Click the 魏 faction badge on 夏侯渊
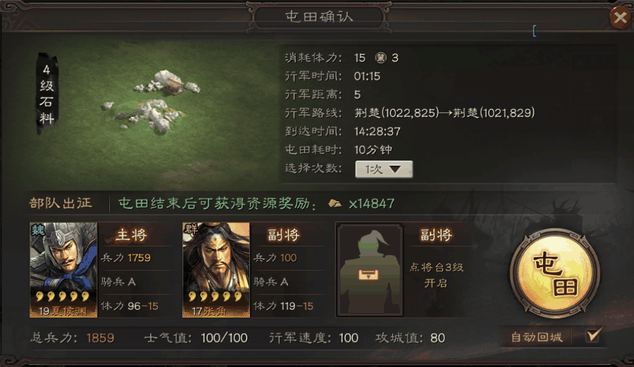 click(38, 230)
